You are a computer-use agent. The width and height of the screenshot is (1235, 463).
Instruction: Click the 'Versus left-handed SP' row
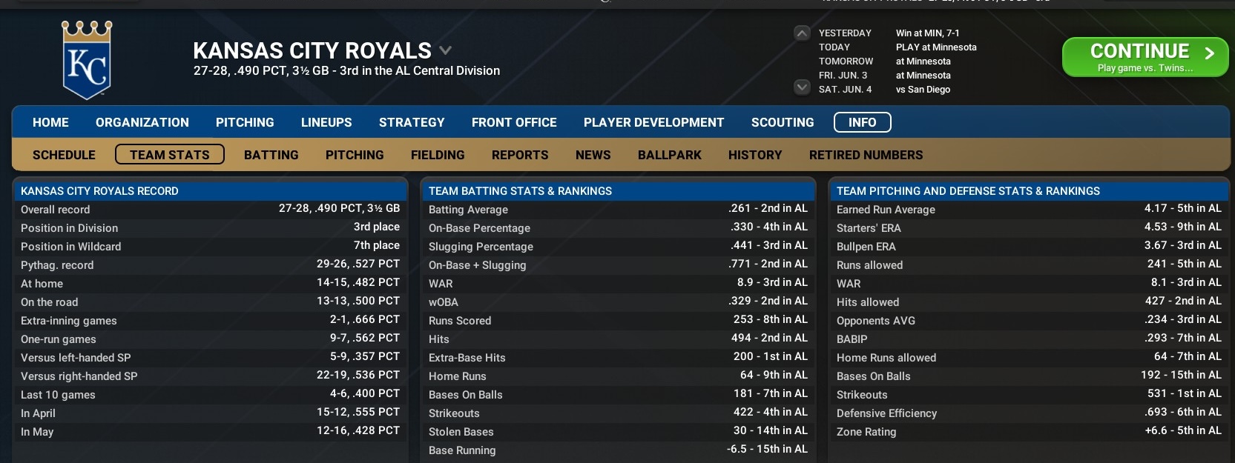[x=211, y=357]
